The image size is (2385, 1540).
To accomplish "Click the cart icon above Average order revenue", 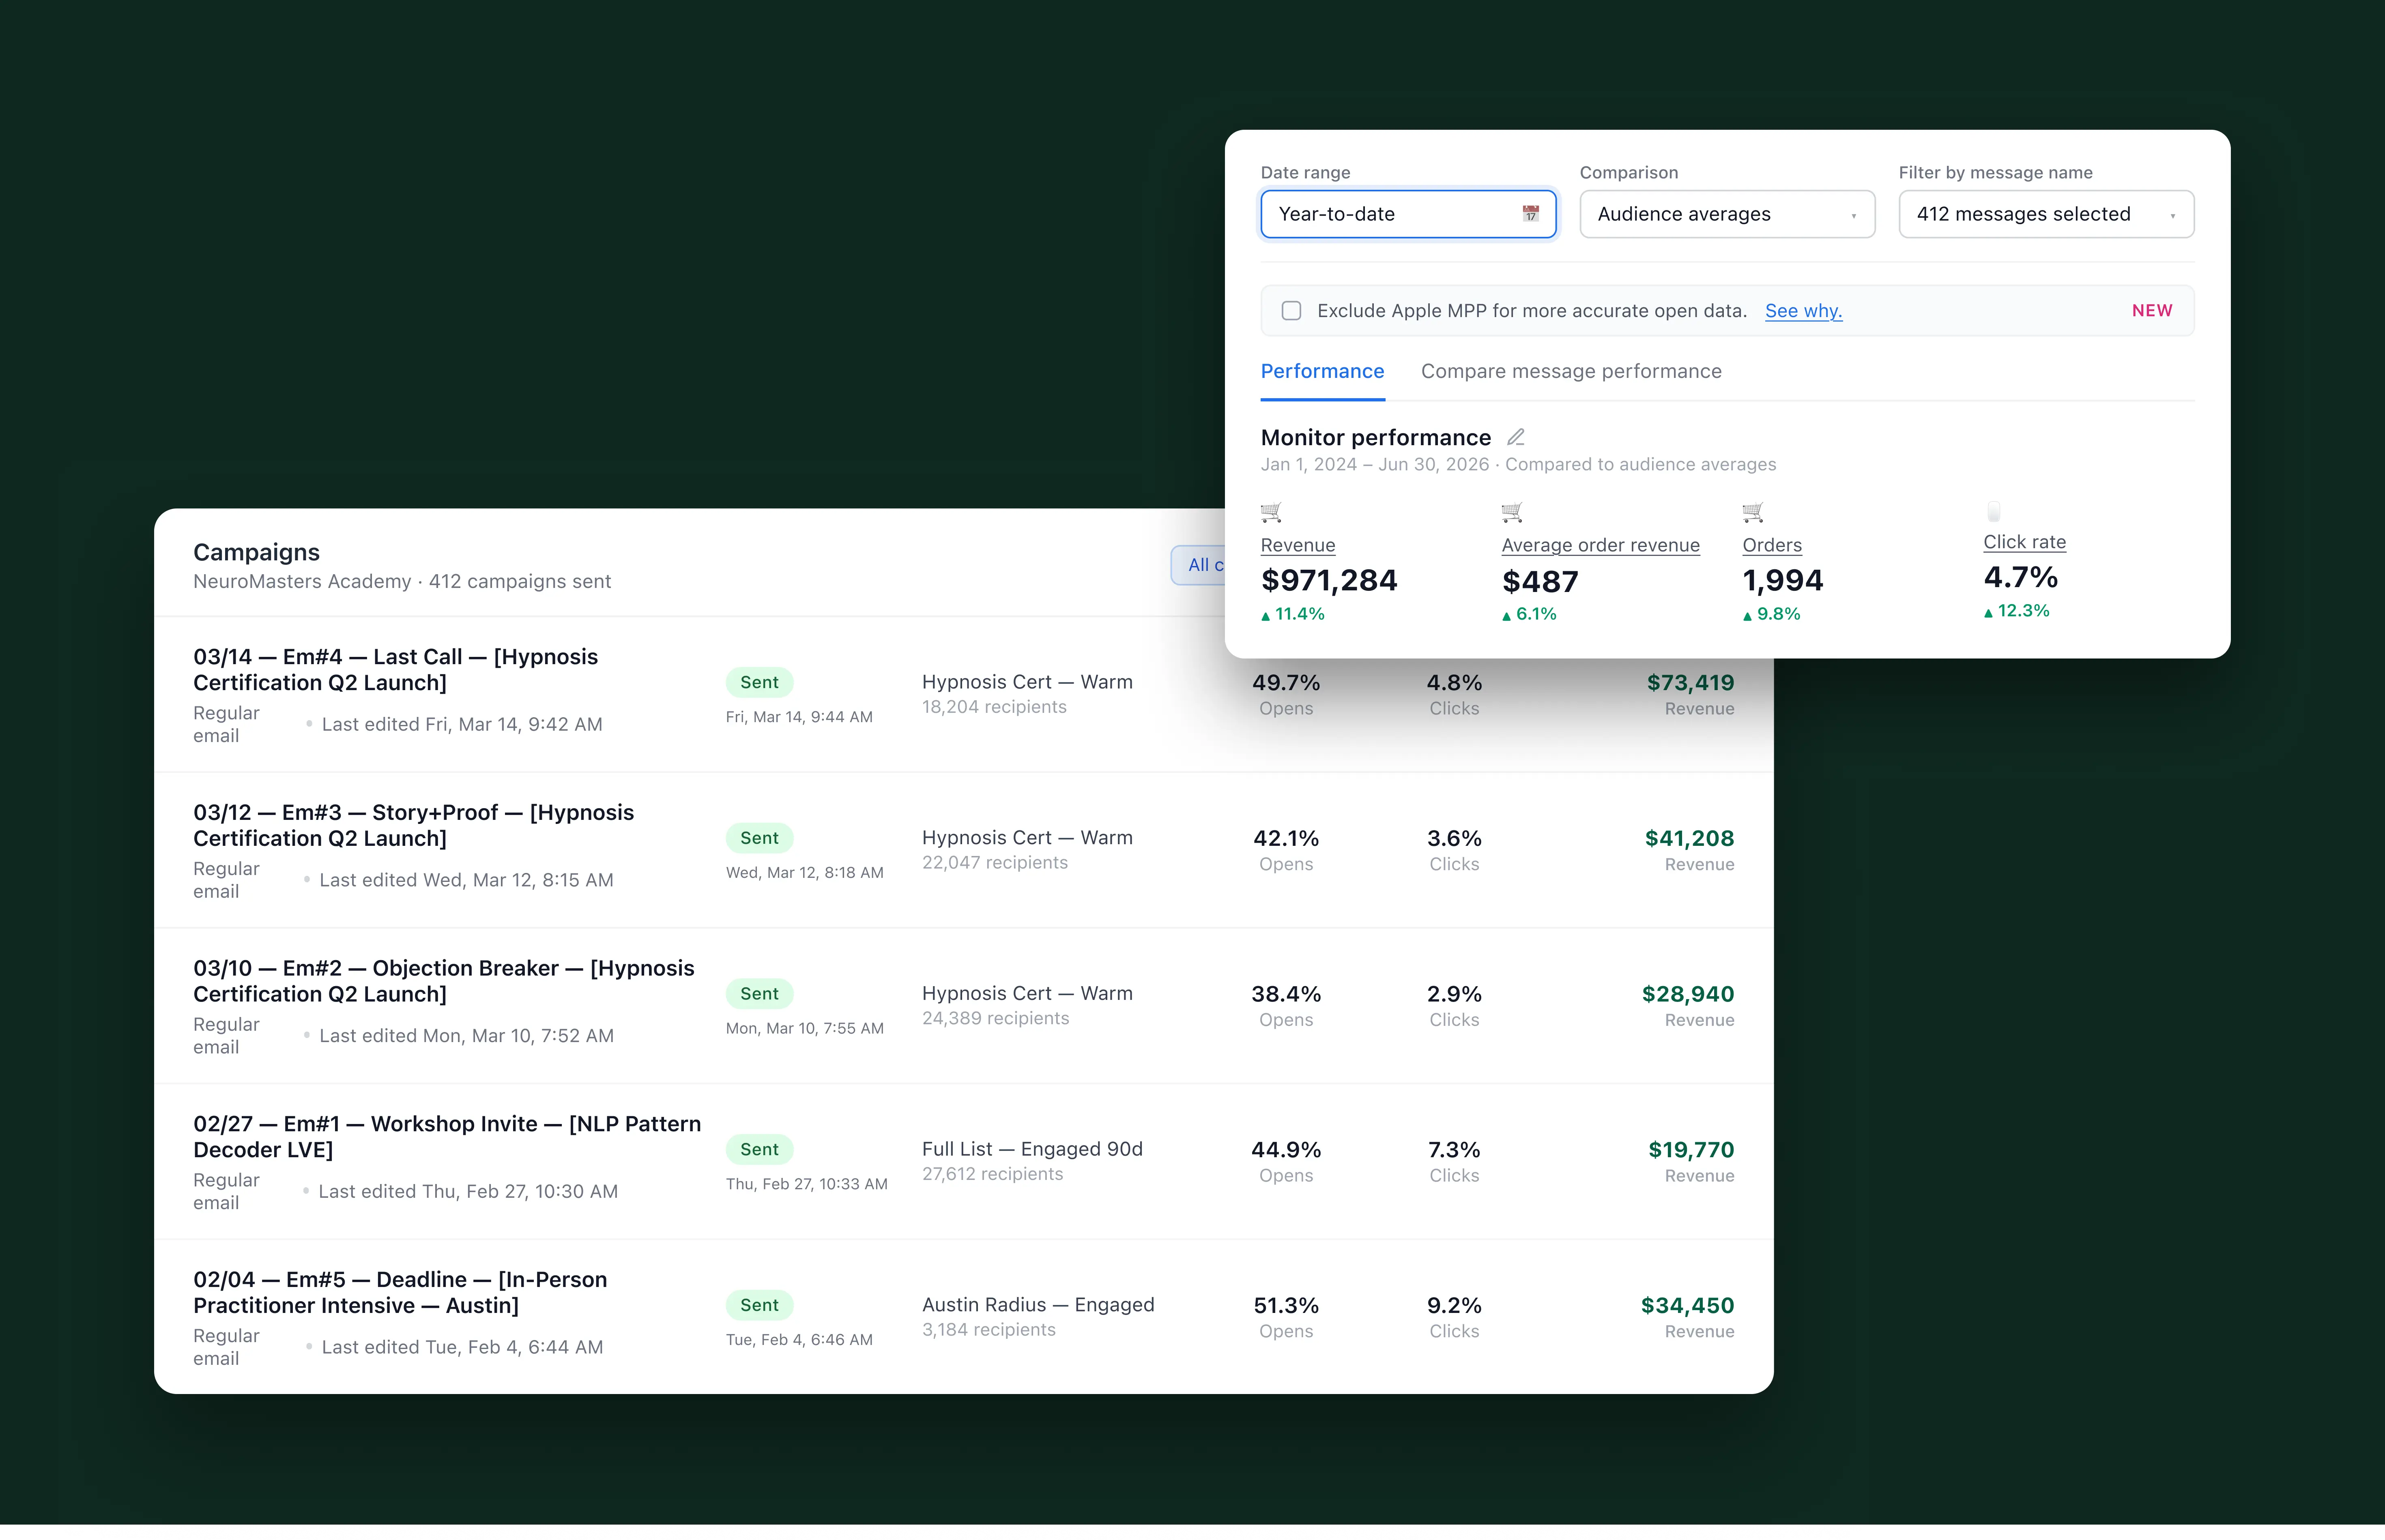I will (x=1512, y=512).
